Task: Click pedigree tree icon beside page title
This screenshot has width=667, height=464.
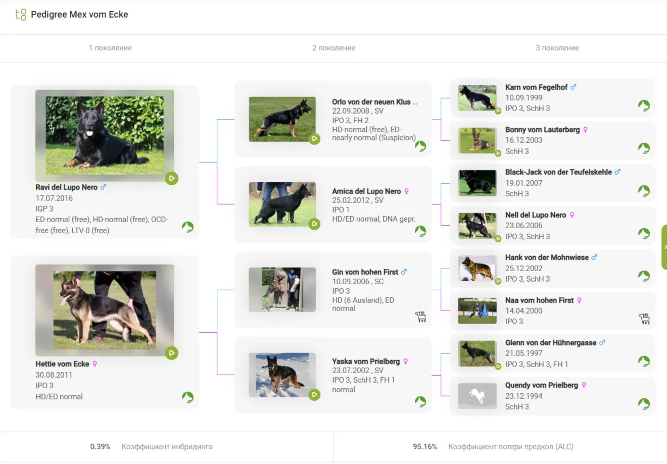Action: click(x=21, y=15)
